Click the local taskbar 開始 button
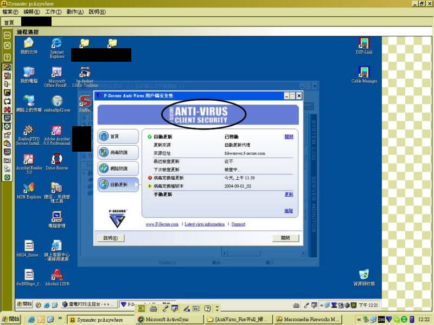This screenshot has height=325, width=434. (x=11, y=319)
